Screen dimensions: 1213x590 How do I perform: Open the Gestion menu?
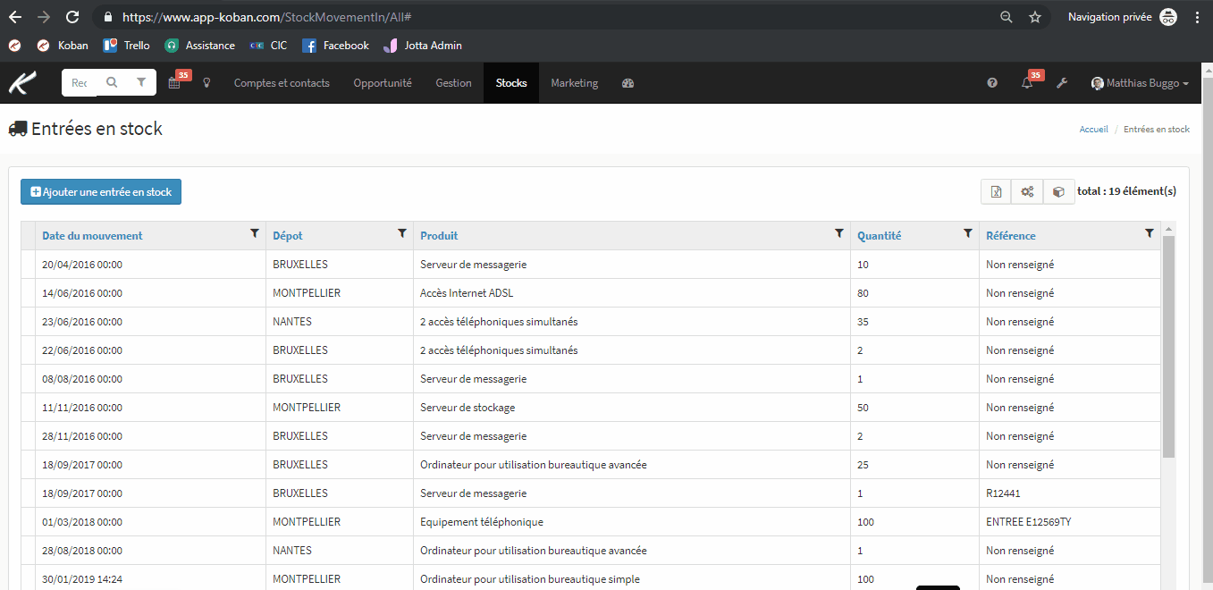[453, 83]
